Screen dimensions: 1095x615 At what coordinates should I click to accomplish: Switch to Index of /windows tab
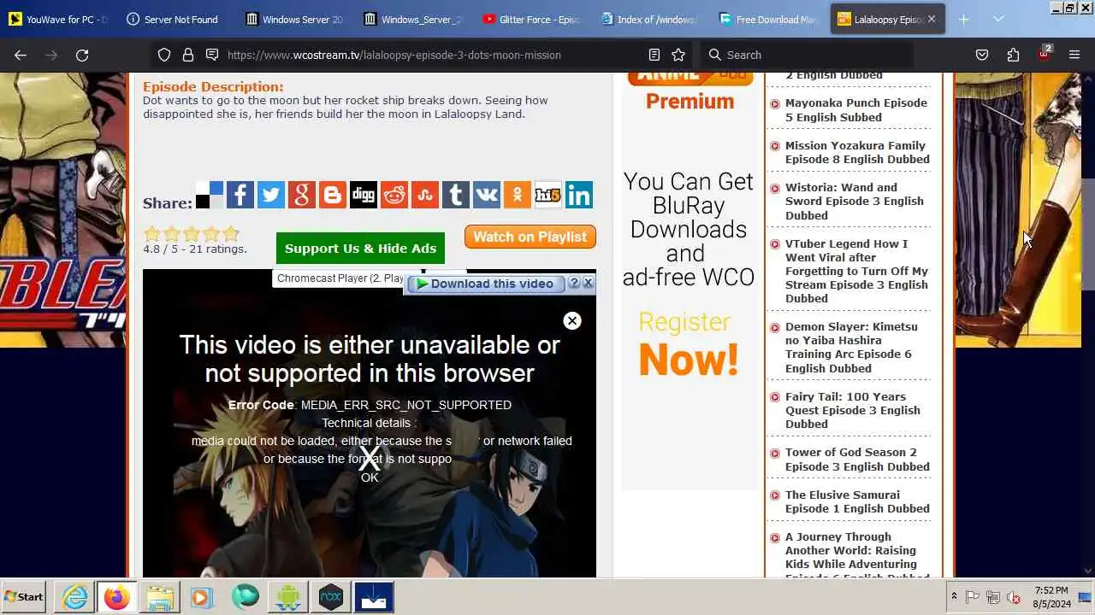(x=651, y=19)
